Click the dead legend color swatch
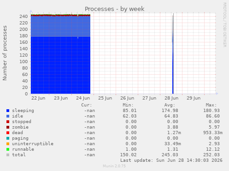Image resolution: width=229 pixels, height=171 pixels. click(8, 133)
